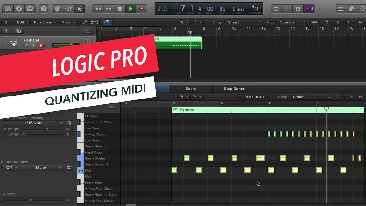Click the Fast Forward transport button
Viewport: 366px width, 206px height.
tap(109, 9)
